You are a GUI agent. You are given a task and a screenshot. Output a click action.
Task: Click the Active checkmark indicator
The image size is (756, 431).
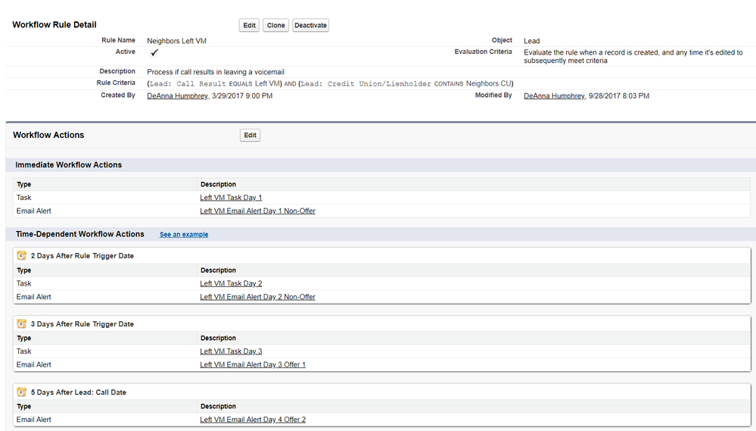(154, 52)
